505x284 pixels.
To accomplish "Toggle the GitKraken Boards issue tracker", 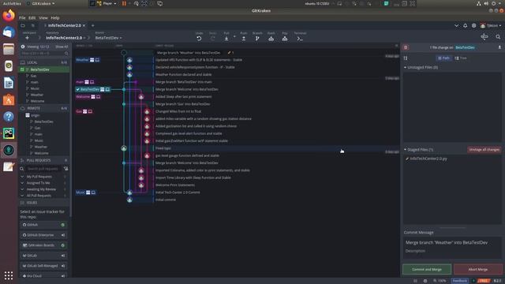I will click(63, 245).
